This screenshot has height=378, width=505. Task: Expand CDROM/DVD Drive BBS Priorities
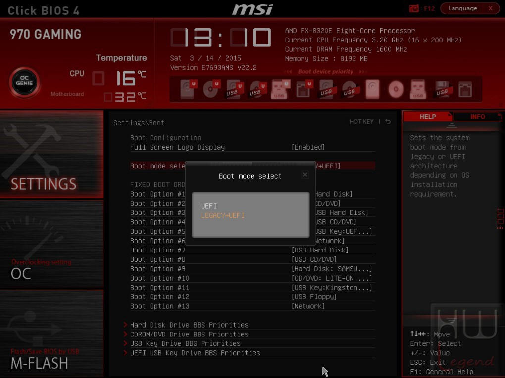click(189, 334)
